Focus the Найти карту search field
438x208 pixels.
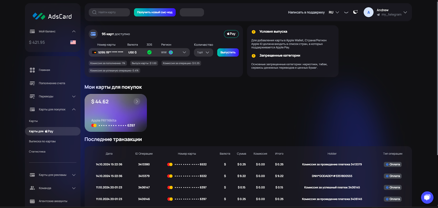pyautogui.click(x=109, y=12)
